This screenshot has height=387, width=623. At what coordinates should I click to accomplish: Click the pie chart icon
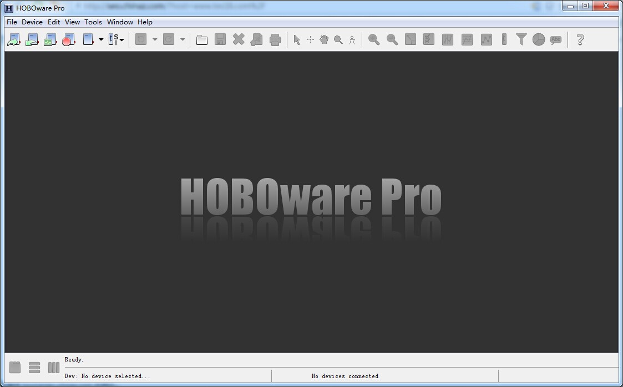[538, 39]
